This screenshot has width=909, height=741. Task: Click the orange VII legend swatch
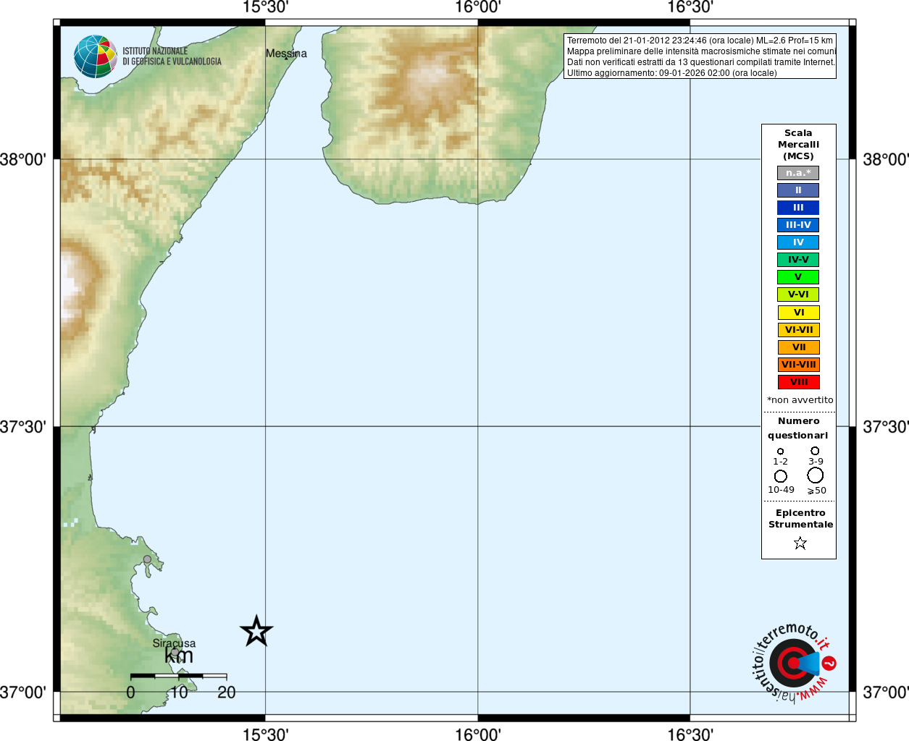pyautogui.click(x=799, y=347)
